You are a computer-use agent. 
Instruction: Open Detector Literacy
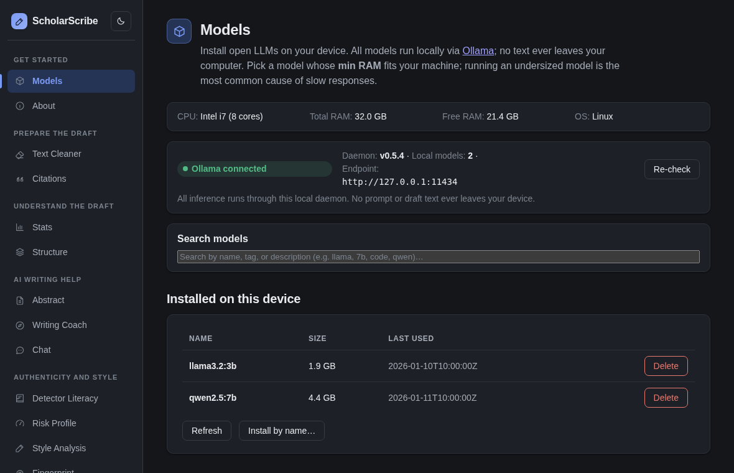[71, 398]
